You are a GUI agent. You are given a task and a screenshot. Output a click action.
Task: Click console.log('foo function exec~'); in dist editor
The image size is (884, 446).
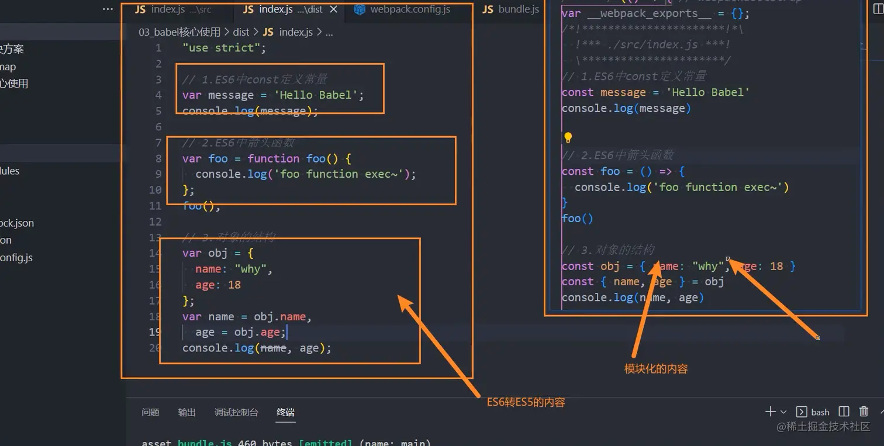click(x=306, y=174)
